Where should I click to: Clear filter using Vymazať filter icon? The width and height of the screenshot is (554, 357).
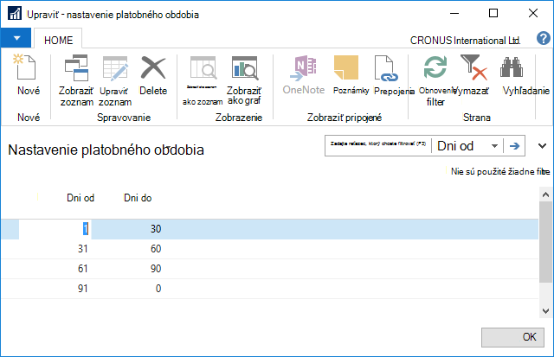pyautogui.click(x=473, y=67)
